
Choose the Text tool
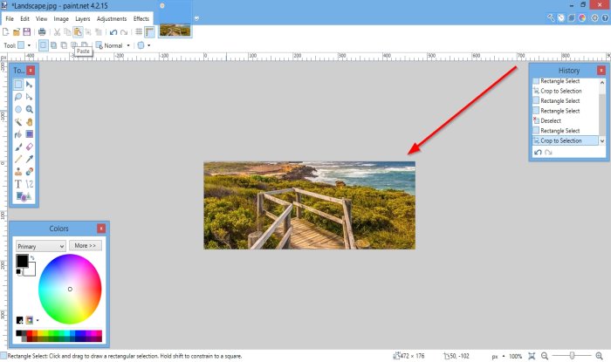click(18, 184)
